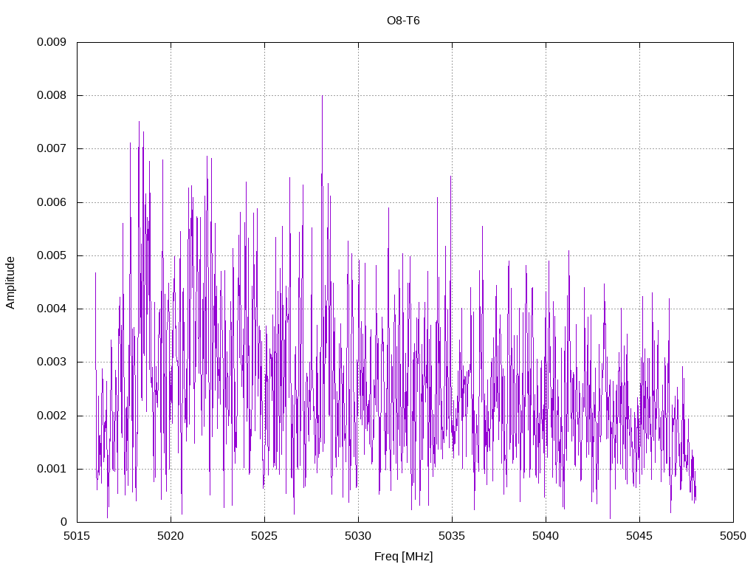This screenshot has height=567, width=756.
Task: Click the x-axis tick label 5035
Action: [453, 536]
